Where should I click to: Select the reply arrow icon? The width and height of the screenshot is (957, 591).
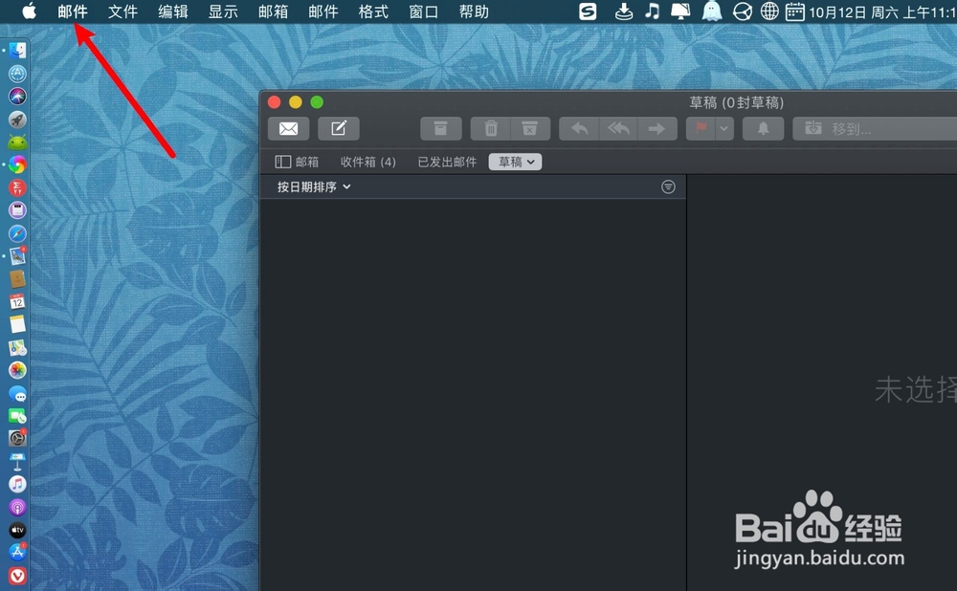pos(578,128)
